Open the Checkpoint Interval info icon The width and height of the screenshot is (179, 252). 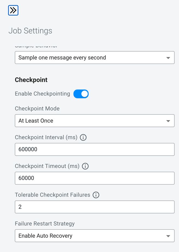point(83,137)
